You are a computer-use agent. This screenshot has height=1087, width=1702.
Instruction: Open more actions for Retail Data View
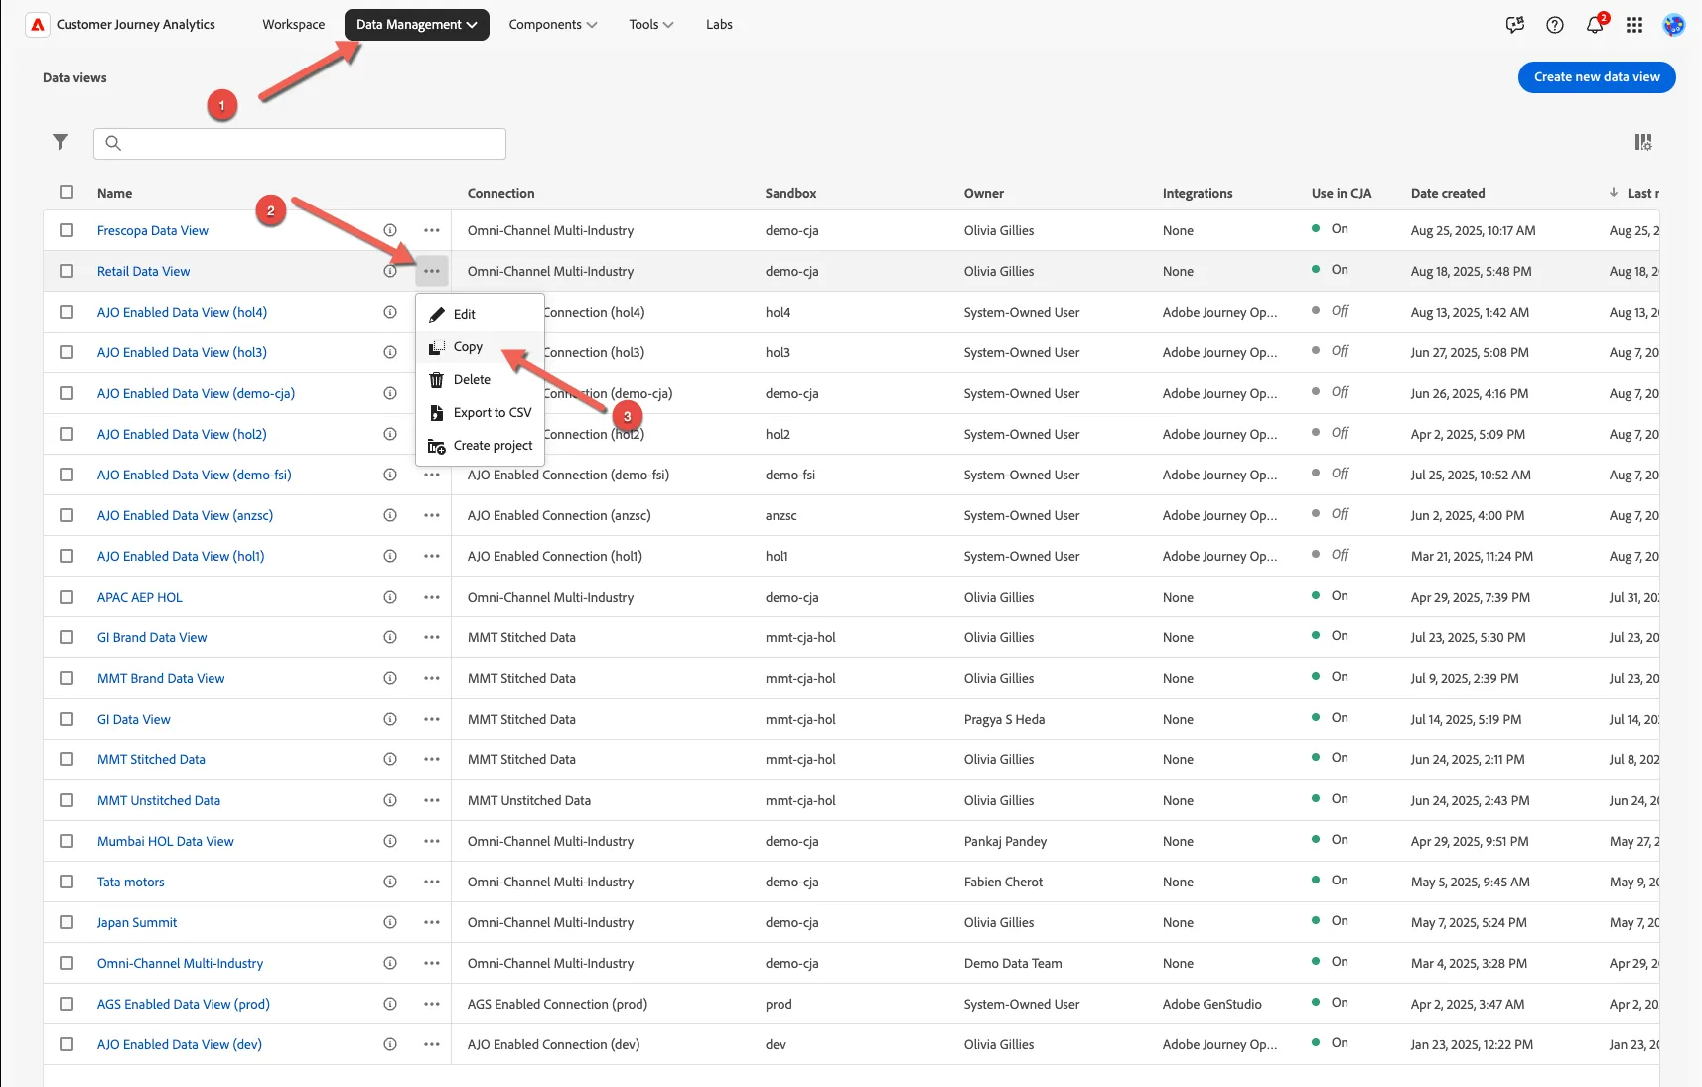point(432,271)
